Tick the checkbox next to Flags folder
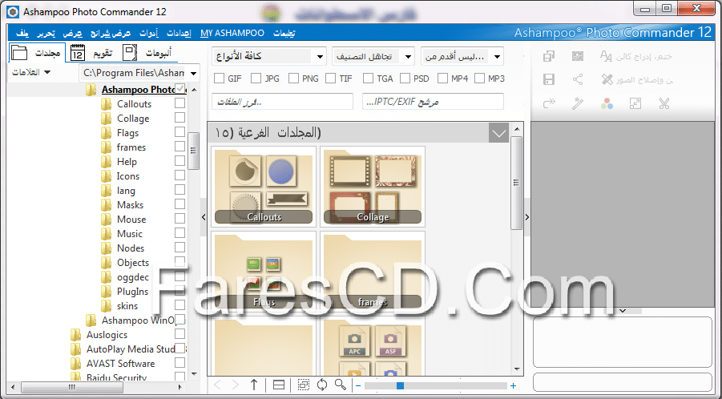This screenshot has width=722, height=399. [x=179, y=132]
